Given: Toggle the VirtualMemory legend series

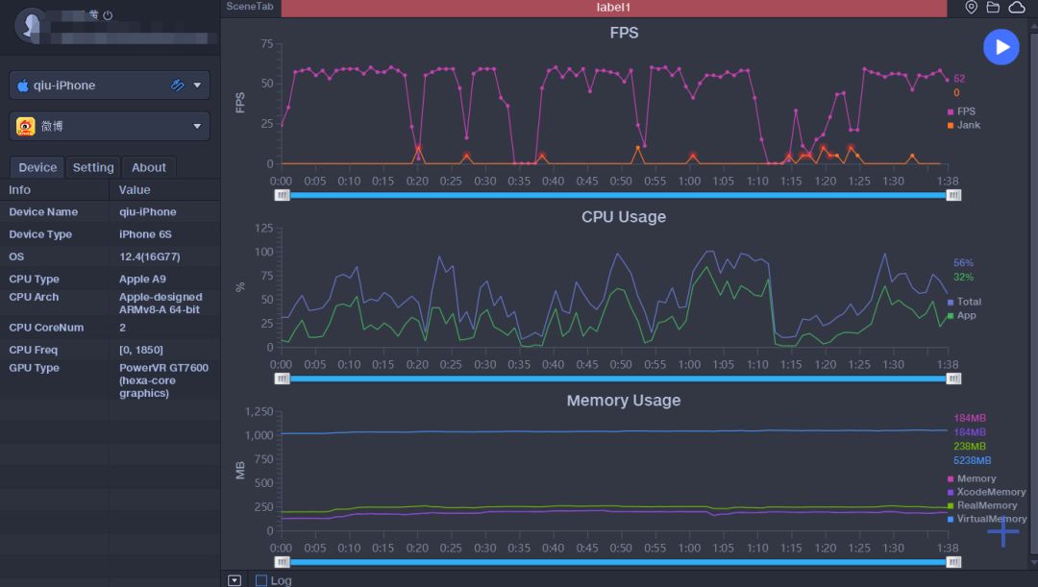Looking at the screenshot, I should 986,519.
